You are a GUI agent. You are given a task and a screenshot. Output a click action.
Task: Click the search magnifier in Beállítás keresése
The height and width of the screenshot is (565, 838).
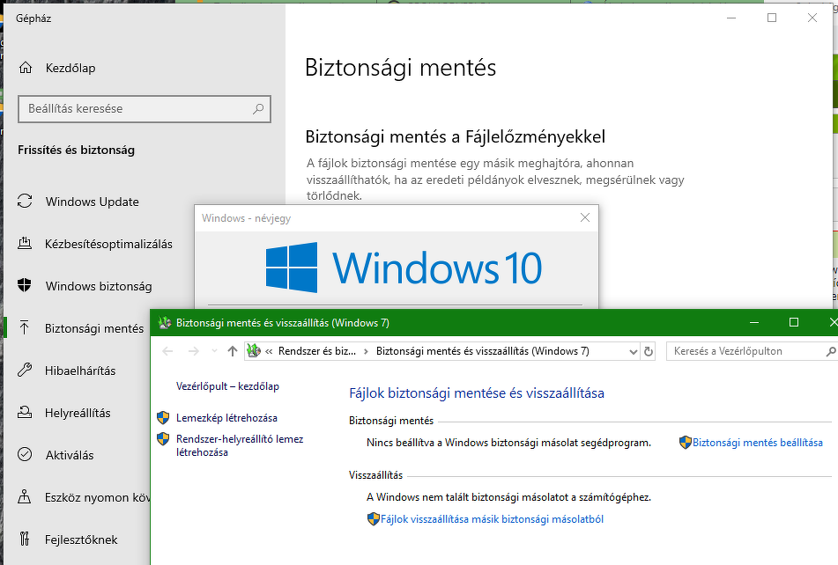click(x=258, y=109)
